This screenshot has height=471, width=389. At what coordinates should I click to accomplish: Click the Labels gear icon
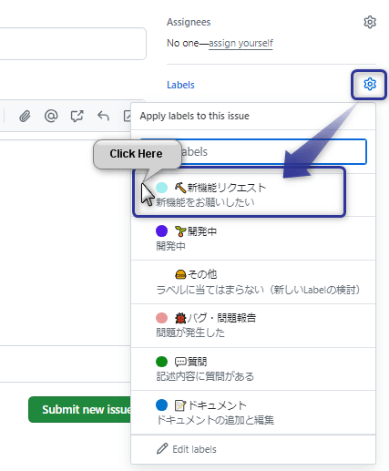[370, 84]
